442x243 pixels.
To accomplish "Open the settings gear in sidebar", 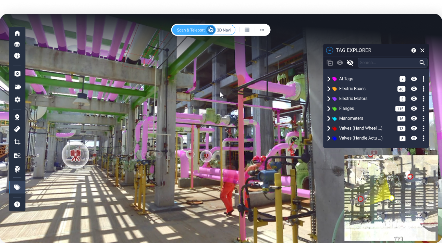I will pyautogui.click(x=17, y=100).
